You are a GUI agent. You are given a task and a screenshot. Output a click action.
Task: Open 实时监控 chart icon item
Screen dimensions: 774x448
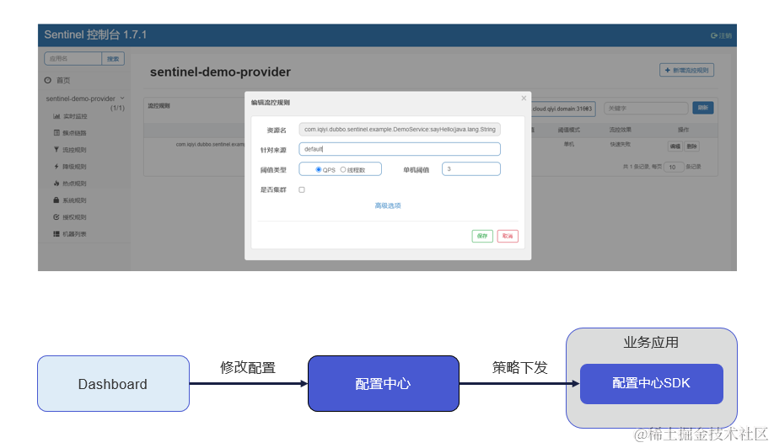tap(70, 116)
